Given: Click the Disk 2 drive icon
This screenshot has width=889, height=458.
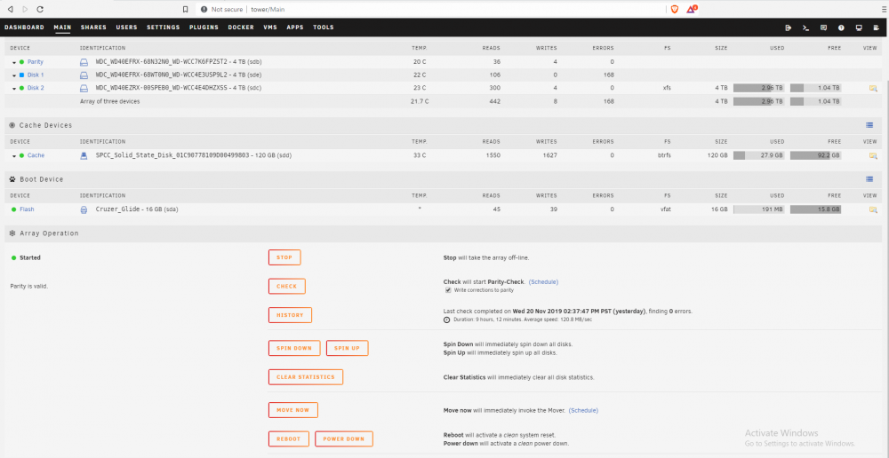Looking at the screenshot, I should [84, 88].
